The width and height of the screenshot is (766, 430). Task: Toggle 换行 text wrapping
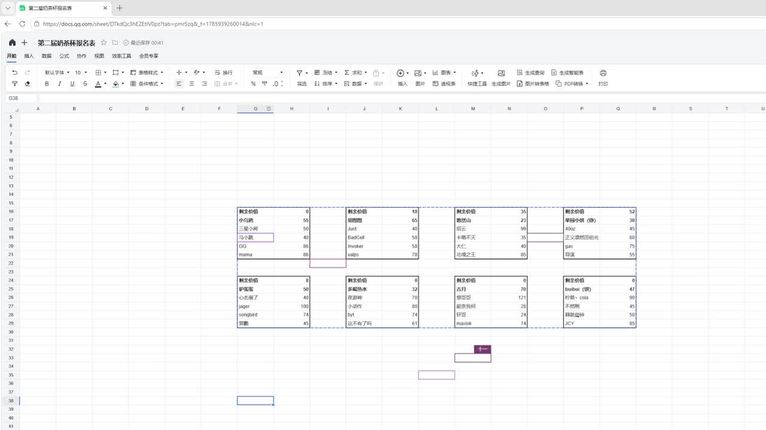click(223, 73)
